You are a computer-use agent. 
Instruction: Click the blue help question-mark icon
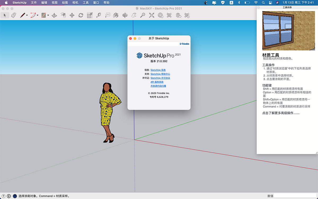coord(15,196)
